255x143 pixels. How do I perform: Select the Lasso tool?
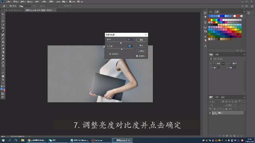(x=3, y=21)
